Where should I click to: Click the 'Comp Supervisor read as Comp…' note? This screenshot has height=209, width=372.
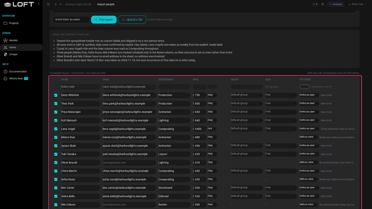click(338, 129)
